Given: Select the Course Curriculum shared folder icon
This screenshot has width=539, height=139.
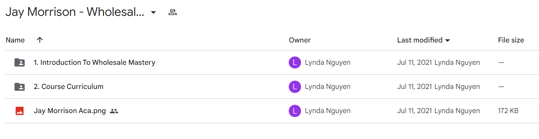Looking at the screenshot, I should pyautogui.click(x=20, y=87).
